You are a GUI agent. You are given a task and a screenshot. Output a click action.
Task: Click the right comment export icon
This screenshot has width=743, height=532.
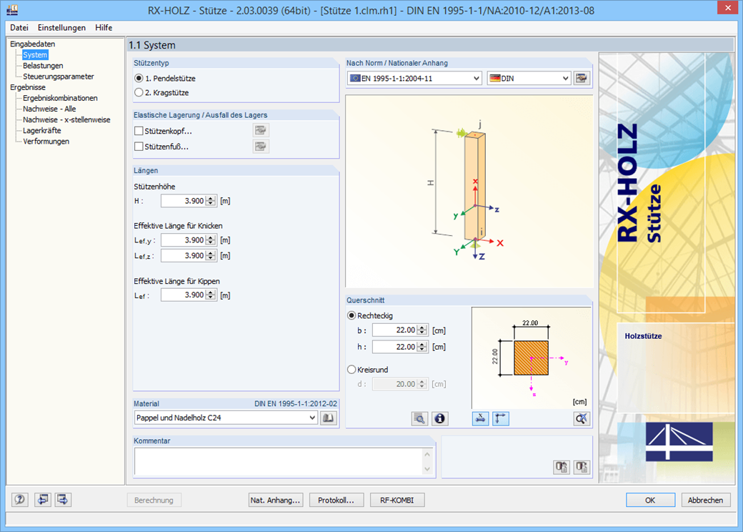[x=582, y=467]
